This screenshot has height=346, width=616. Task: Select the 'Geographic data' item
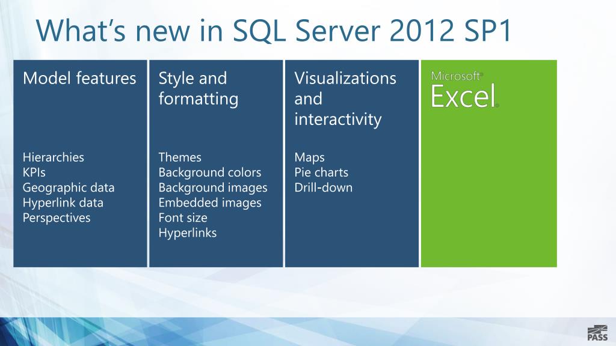[x=69, y=188]
